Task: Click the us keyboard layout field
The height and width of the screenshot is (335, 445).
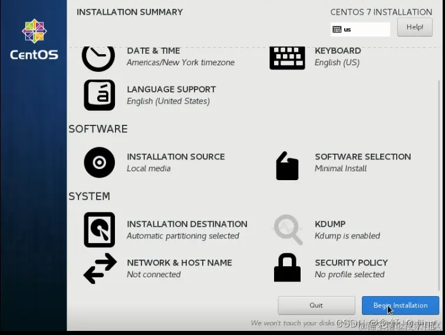Action: tap(360, 29)
